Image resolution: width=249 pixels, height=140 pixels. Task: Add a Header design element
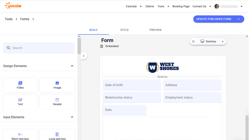click(x=57, y=102)
